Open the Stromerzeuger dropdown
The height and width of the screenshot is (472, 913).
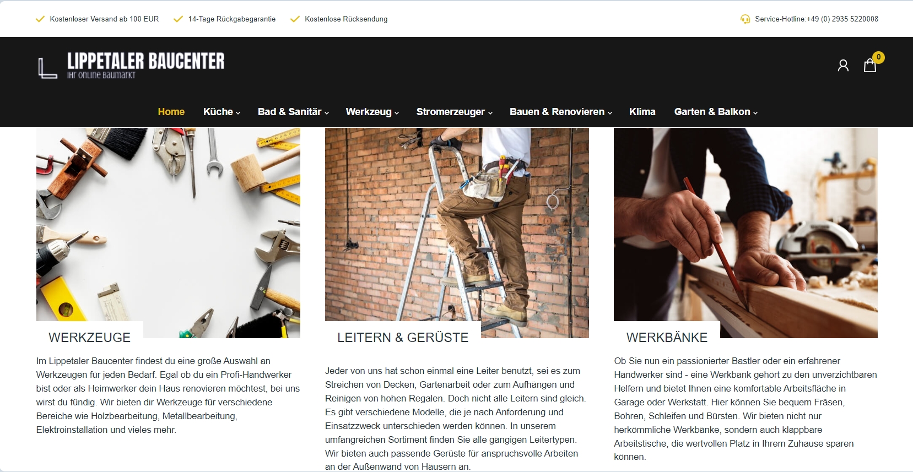pos(454,112)
